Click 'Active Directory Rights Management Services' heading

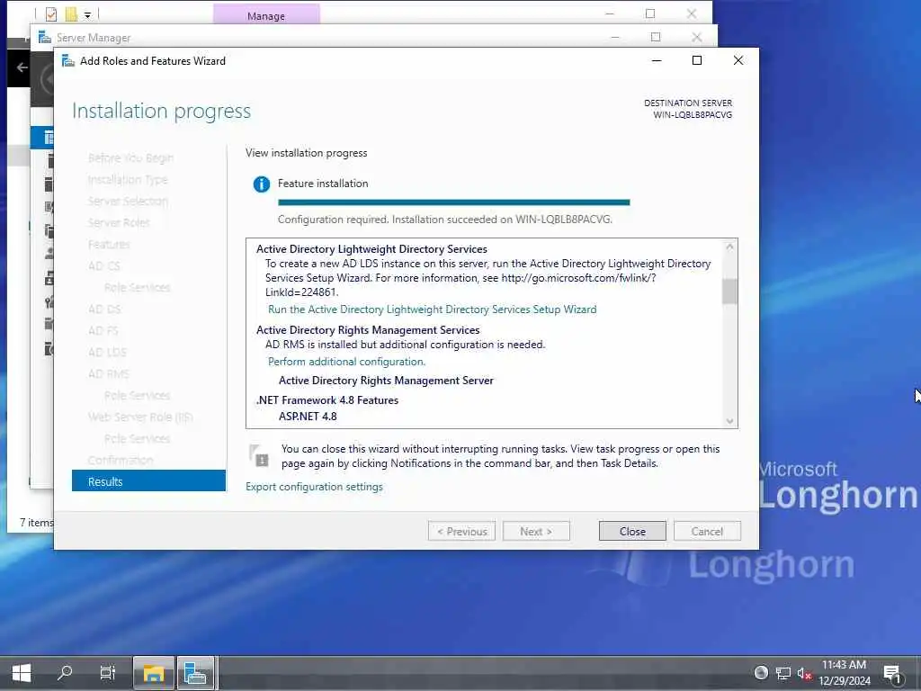[368, 330]
